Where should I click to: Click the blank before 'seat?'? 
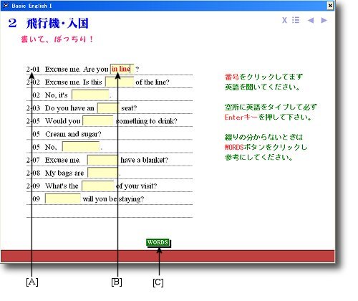[108, 108]
